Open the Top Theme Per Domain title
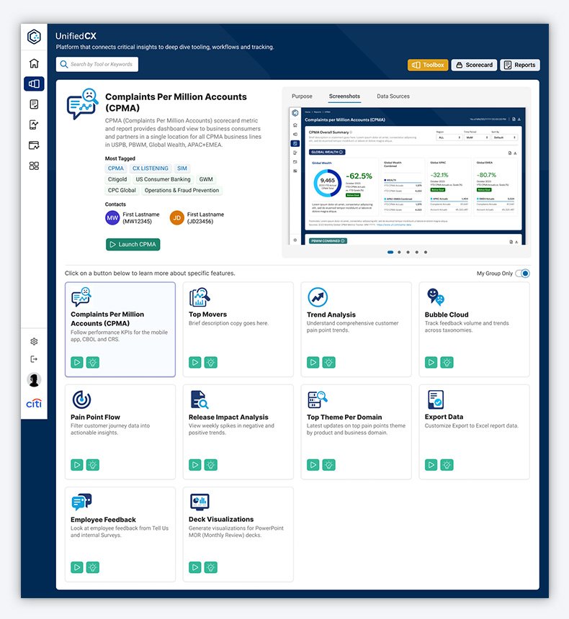569x619 pixels. click(x=344, y=417)
